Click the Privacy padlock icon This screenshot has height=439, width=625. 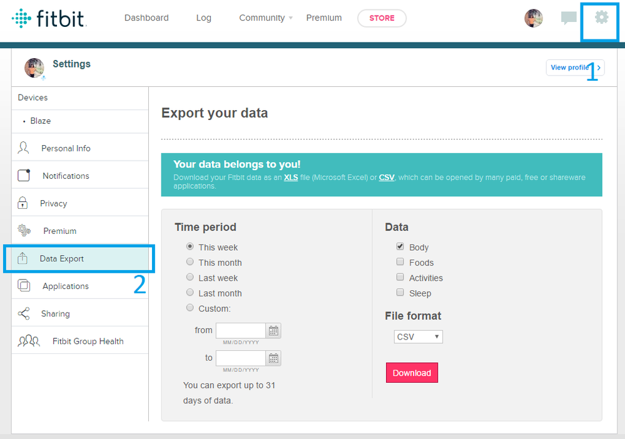coord(23,203)
